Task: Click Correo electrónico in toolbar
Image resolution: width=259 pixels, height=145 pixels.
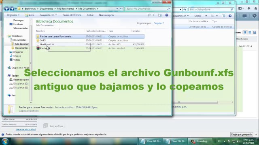Action: pyautogui.click(x=72, y=15)
